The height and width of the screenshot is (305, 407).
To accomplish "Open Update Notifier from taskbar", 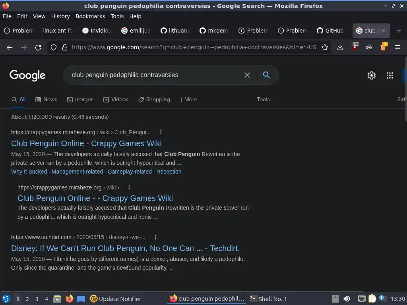I will 116,299.
